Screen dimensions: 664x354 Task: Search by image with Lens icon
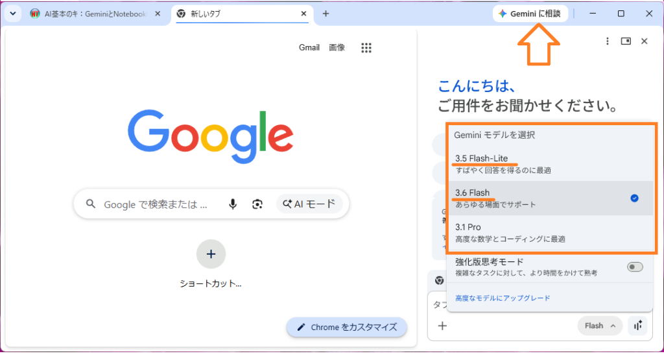pyautogui.click(x=257, y=204)
